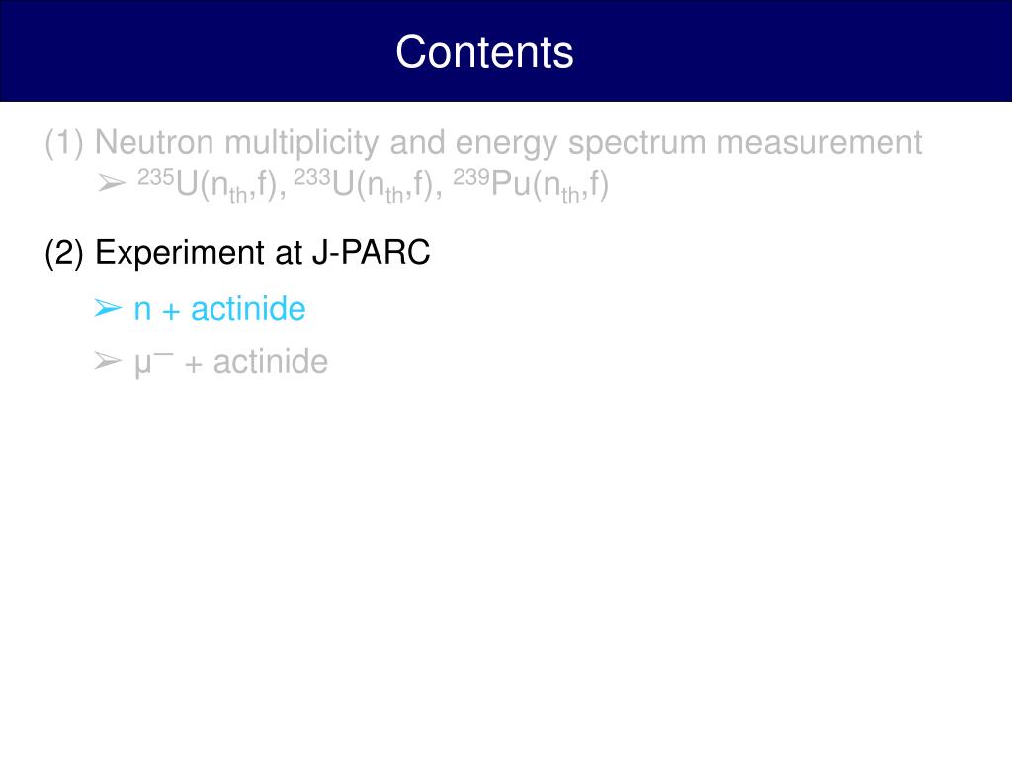The width and height of the screenshot is (1012, 759).
Task: Click the '(1)' section number
Action: pyautogui.click(x=64, y=142)
